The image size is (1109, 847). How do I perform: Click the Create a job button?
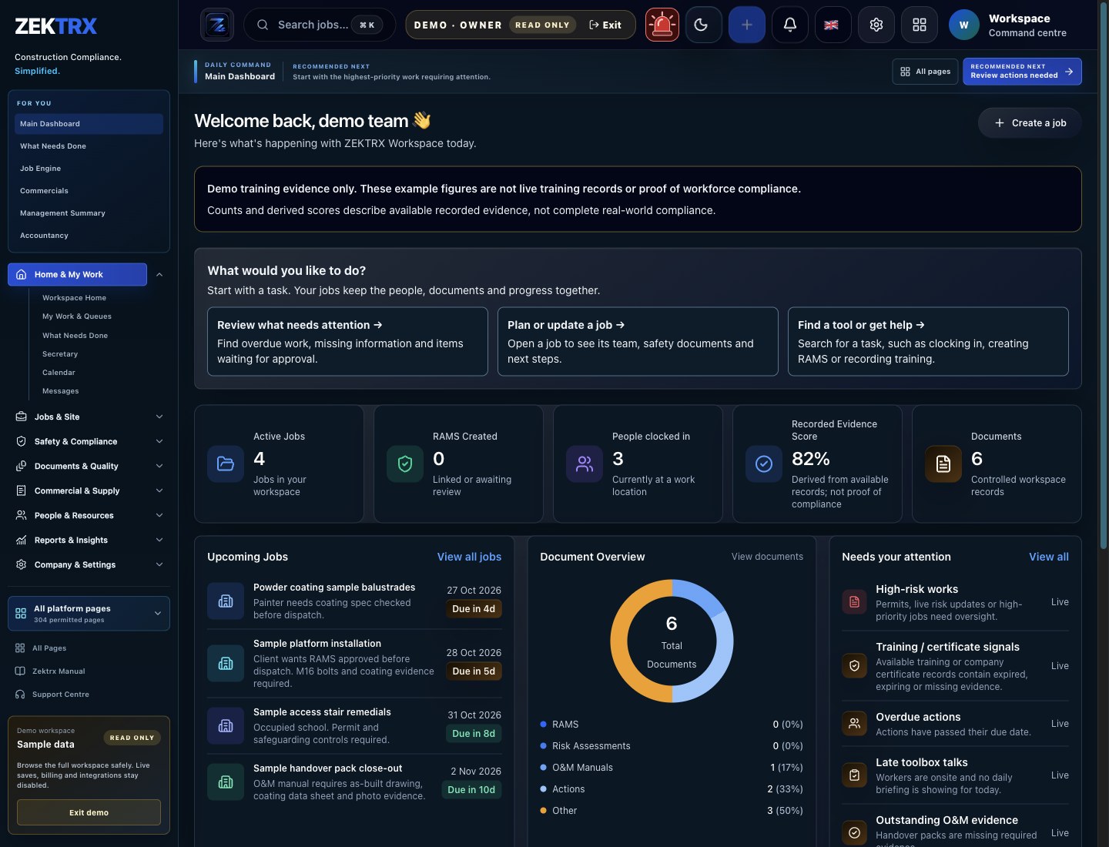pyautogui.click(x=1030, y=122)
